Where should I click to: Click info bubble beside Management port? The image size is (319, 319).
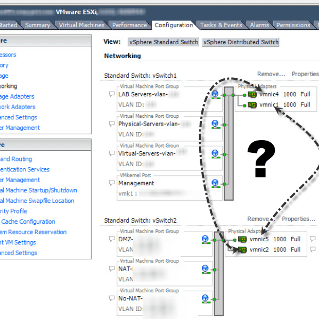pyautogui.click(x=112, y=183)
